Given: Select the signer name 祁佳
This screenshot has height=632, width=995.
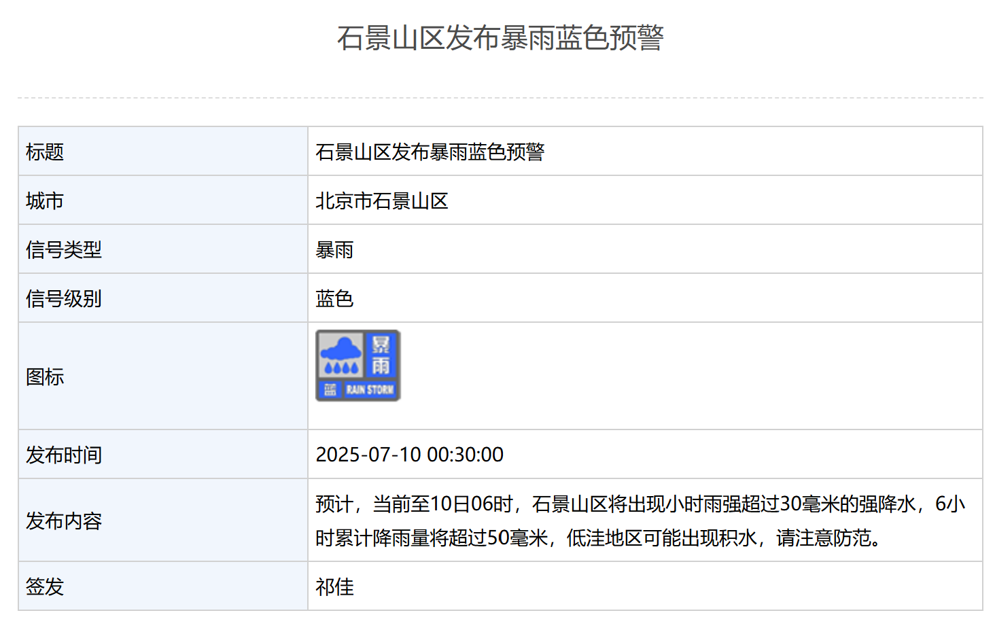Looking at the screenshot, I should pos(334,587).
